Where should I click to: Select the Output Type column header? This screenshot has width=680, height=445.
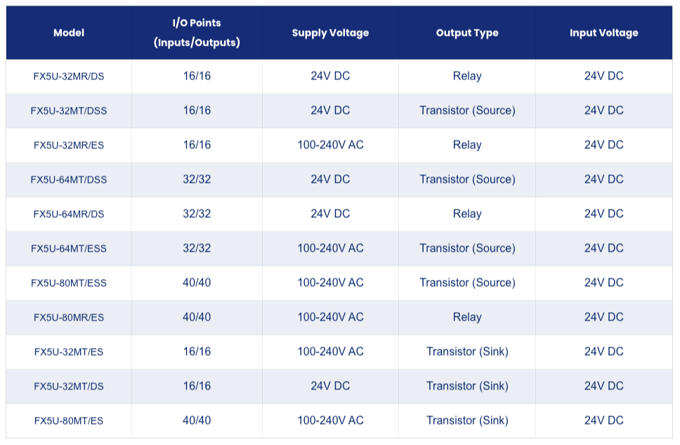coord(467,33)
